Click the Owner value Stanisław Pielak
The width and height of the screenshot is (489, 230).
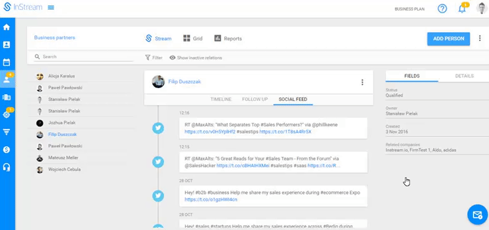(401, 113)
